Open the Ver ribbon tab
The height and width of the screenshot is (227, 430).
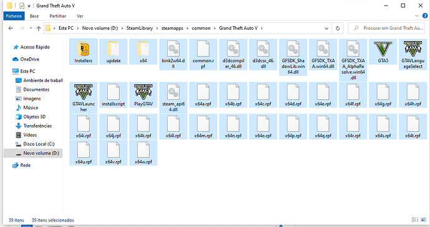point(80,16)
